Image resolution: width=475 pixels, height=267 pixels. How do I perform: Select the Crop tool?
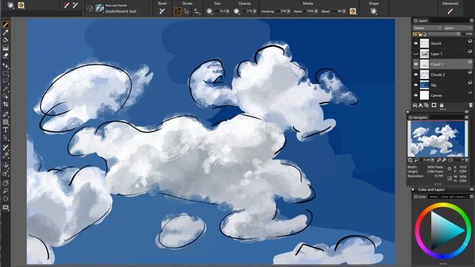tap(5, 104)
